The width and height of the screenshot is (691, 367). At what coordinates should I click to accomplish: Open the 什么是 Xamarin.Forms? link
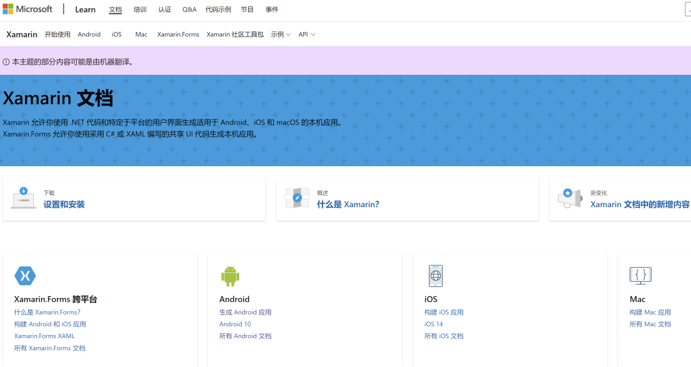47,312
